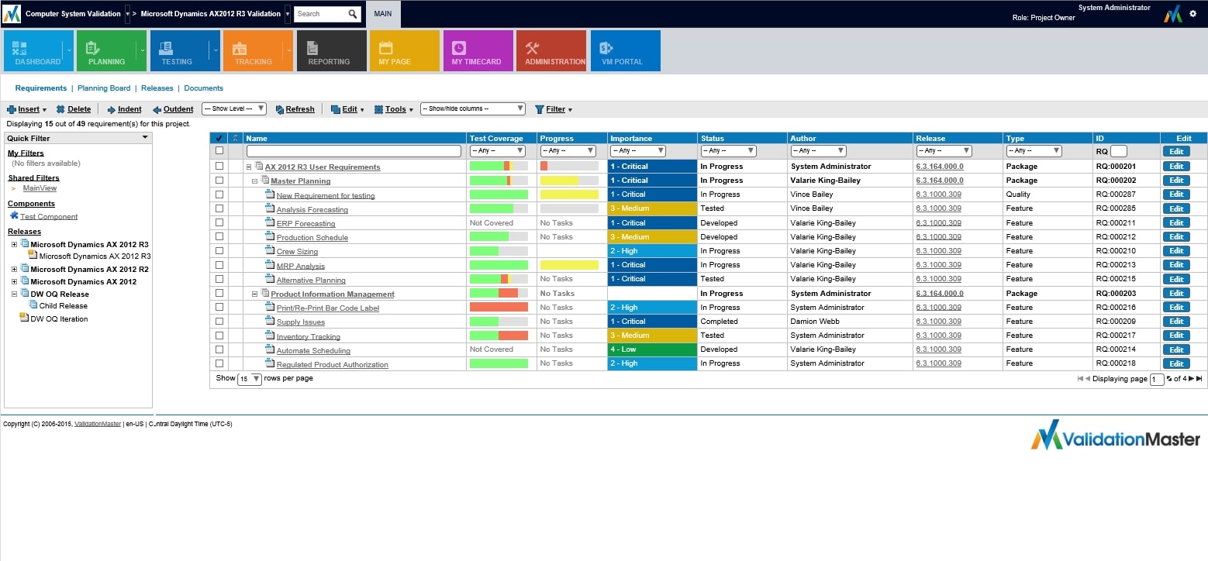Open the Edit toolbar menu
This screenshot has width=1208, height=561.
point(347,109)
